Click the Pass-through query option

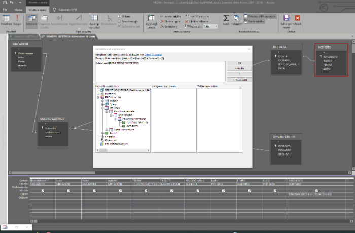coord(127,21)
